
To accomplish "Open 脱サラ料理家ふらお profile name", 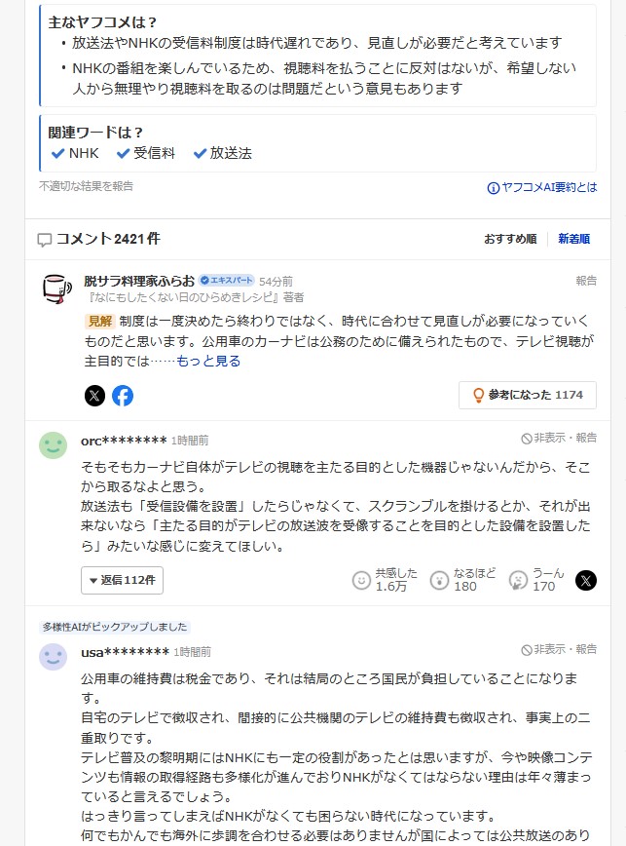I will (x=139, y=281).
